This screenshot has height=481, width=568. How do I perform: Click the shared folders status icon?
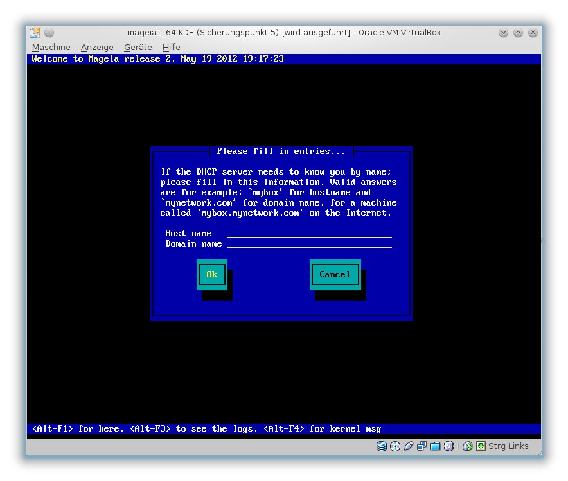point(436,446)
